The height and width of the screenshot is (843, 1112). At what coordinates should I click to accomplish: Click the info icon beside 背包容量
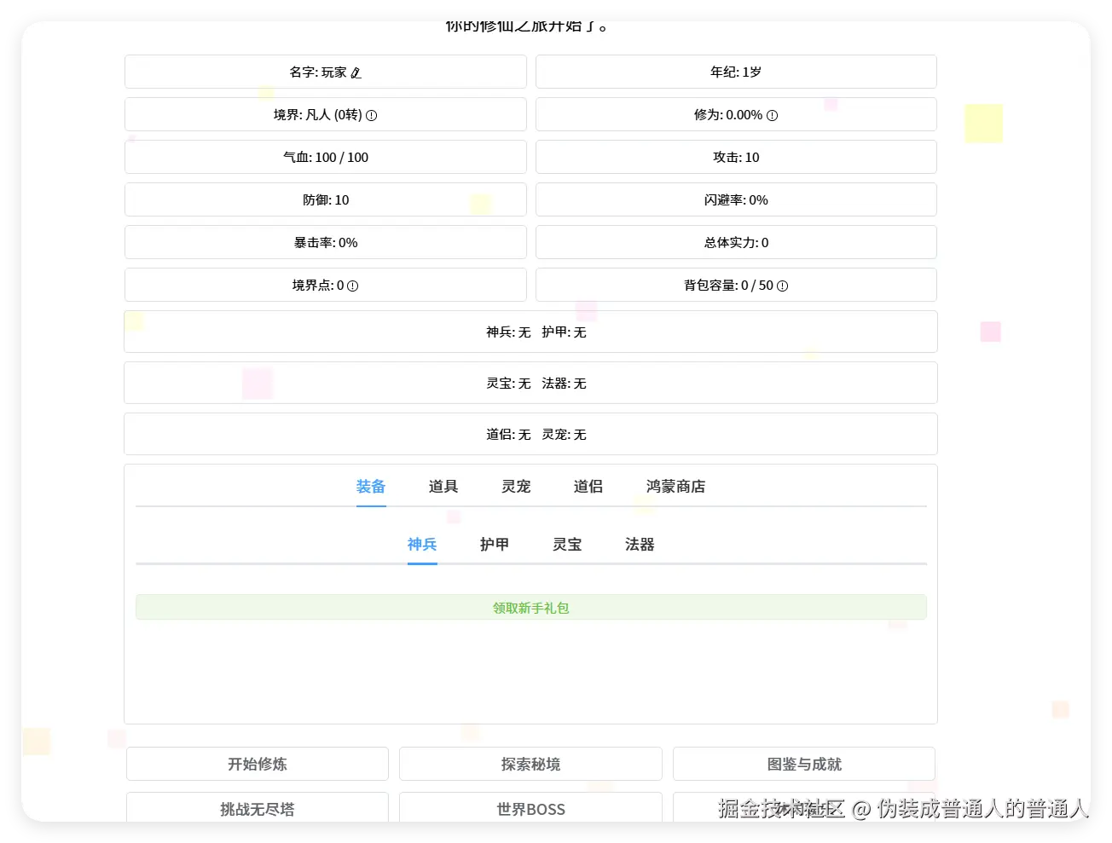[x=784, y=286]
